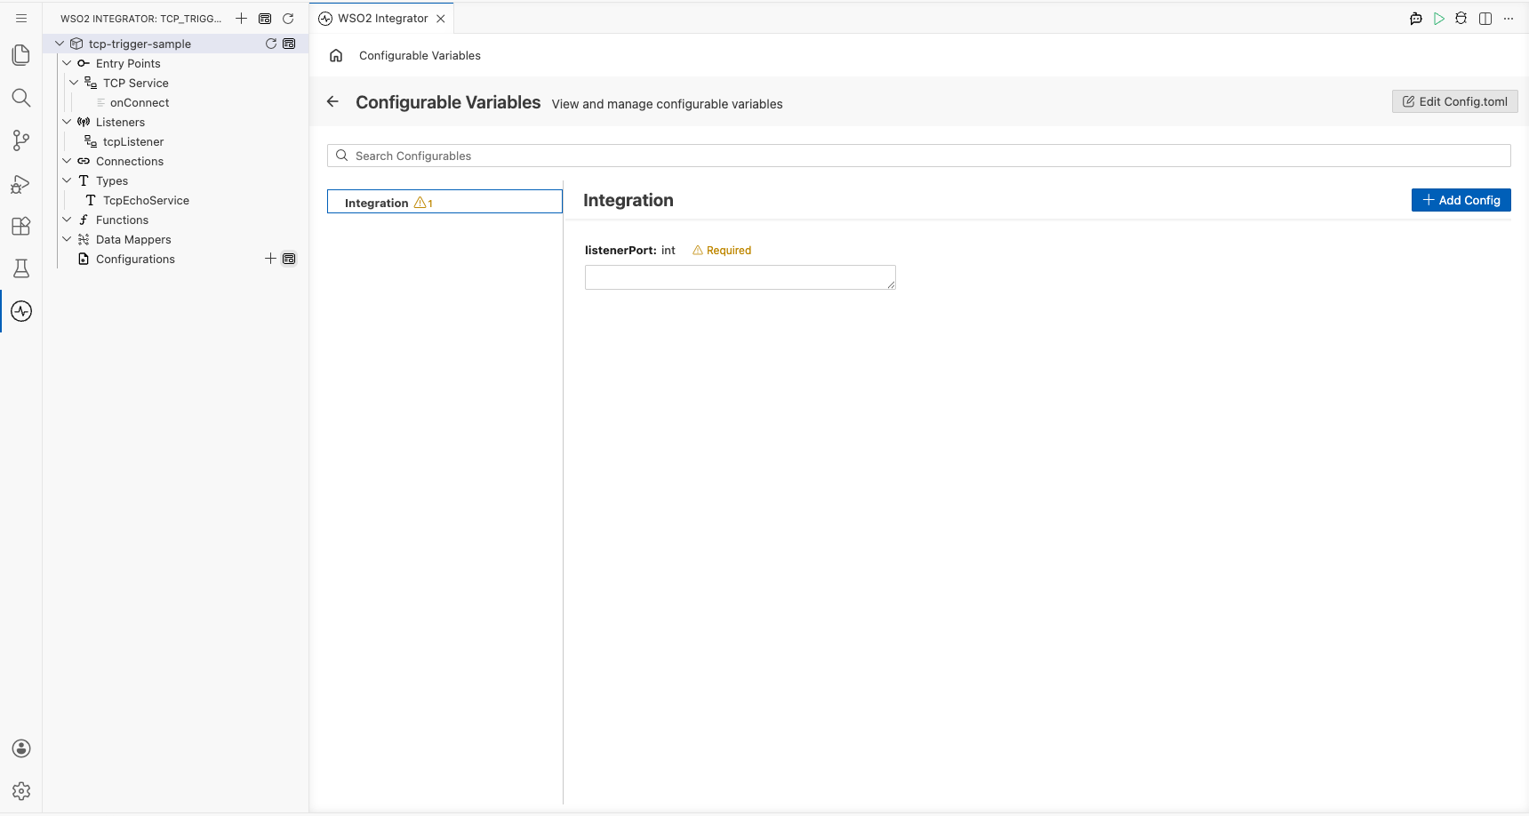Click view icon on Configurations row
Screen dimensions: 1529x816
(289, 259)
